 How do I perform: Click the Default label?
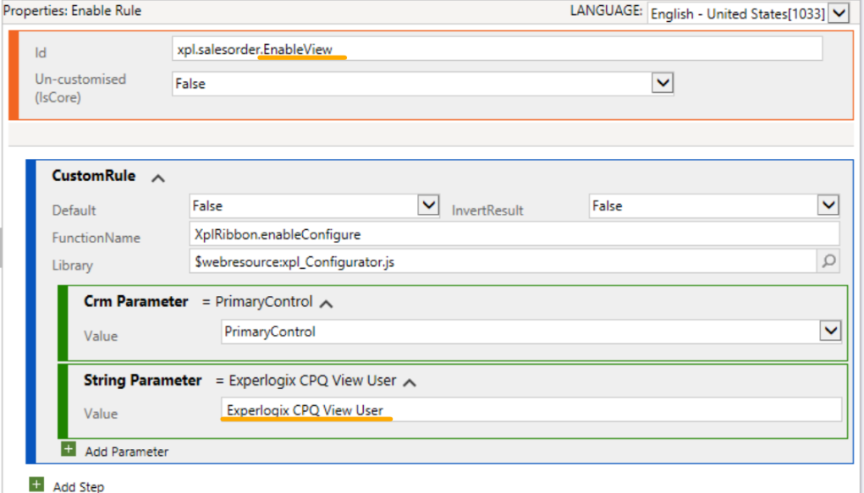point(74,211)
